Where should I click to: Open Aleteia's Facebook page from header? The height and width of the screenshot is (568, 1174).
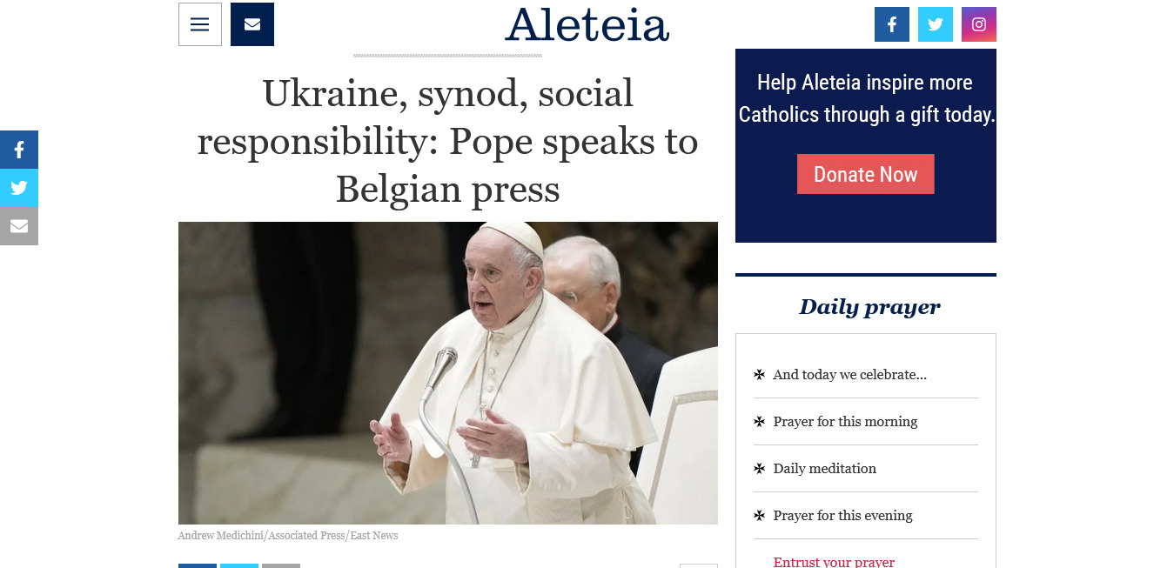click(x=892, y=24)
